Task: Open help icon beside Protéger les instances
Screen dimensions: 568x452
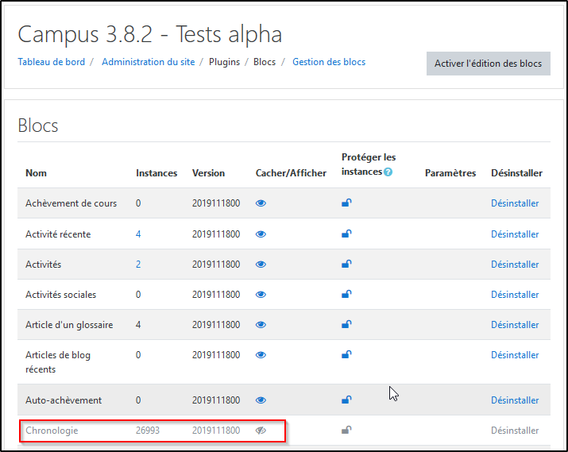Action: pos(388,172)
